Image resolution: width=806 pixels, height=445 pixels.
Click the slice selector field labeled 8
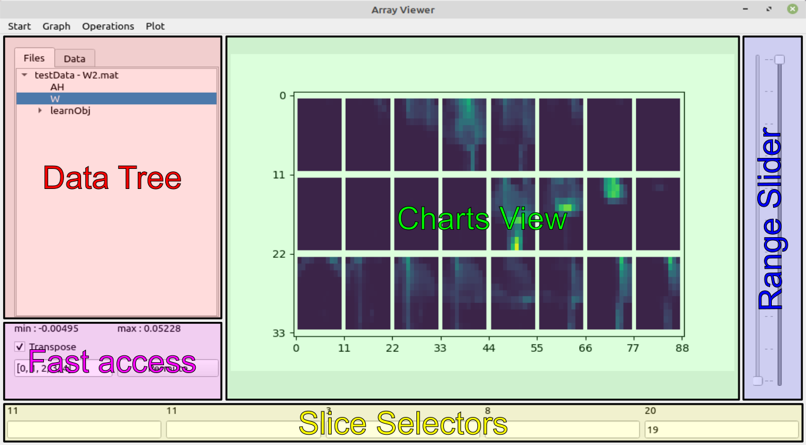point(561,430)
